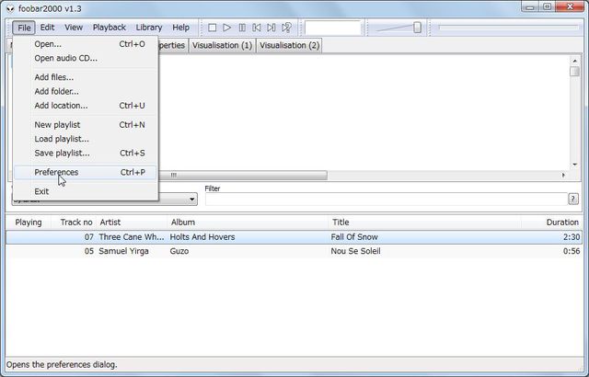Choose Add folder... menu entry

[x=56, y=91]
